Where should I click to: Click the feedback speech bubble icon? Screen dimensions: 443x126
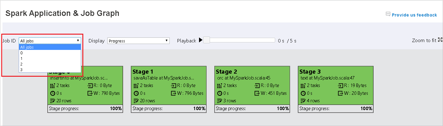tap(388, 14)
